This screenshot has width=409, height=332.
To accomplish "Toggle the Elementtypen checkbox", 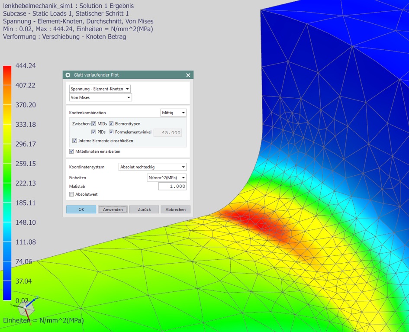I will click(x=111, y=124).
